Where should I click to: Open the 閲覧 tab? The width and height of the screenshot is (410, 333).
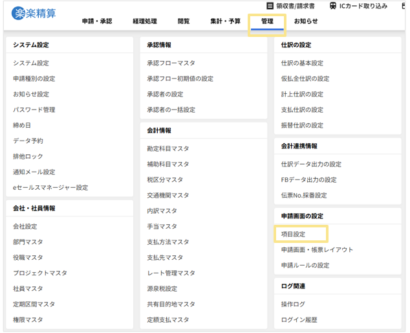184,21
